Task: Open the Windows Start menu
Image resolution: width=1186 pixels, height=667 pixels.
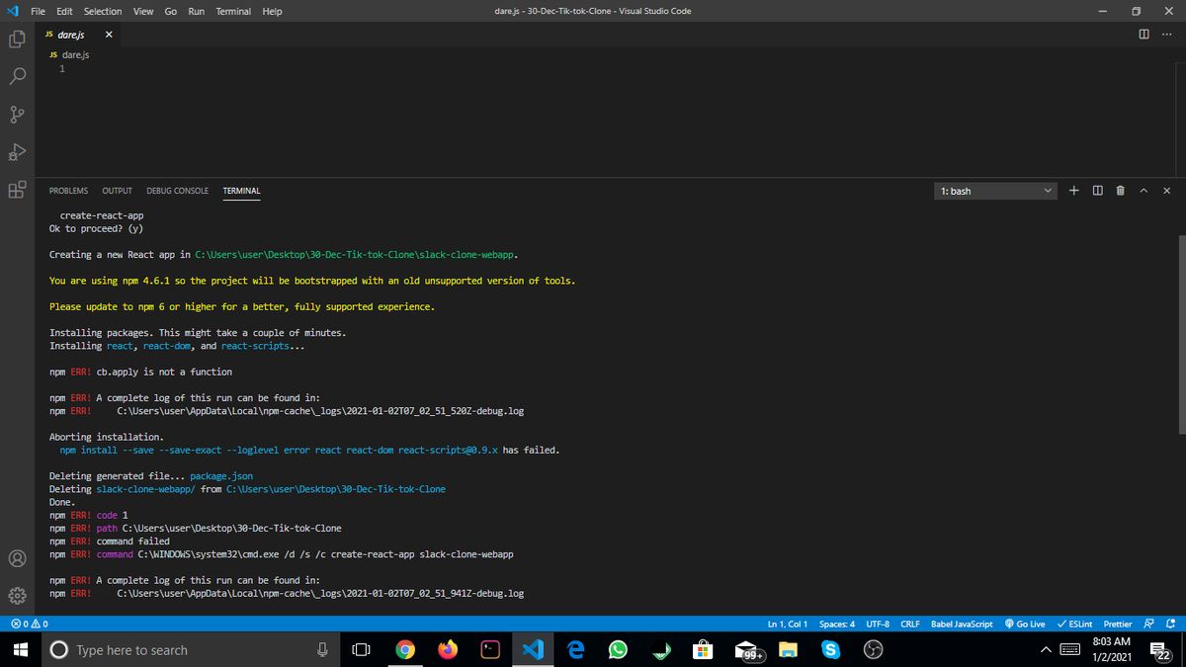Action: point(19,649)
